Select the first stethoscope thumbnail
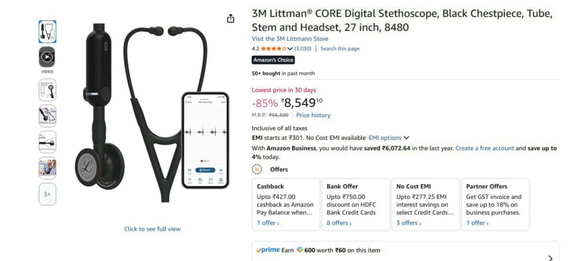The width and height of the screenshot is (570, 261). [x=47, y=32]
